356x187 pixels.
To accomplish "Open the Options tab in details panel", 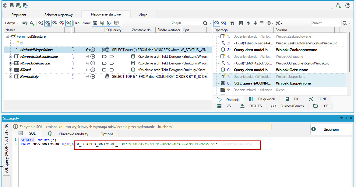I will [x=107, y=134].
